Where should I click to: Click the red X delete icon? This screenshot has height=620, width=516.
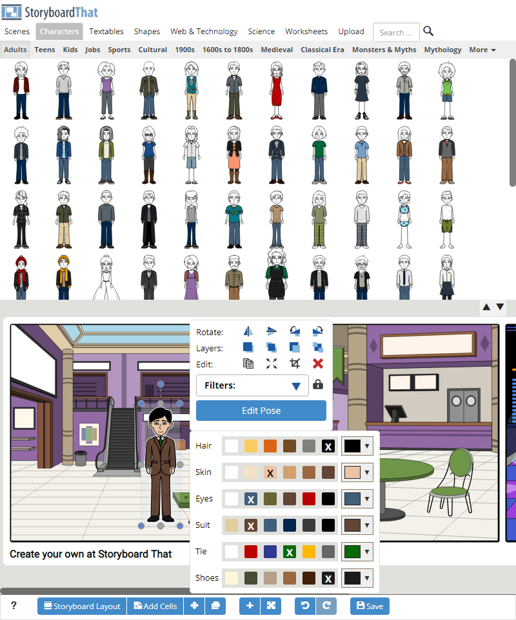click(317, 363)
